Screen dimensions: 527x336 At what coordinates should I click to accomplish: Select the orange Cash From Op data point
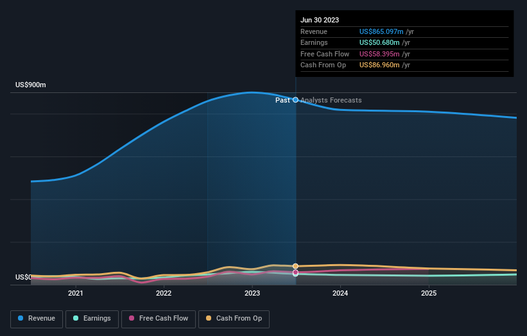295,266
